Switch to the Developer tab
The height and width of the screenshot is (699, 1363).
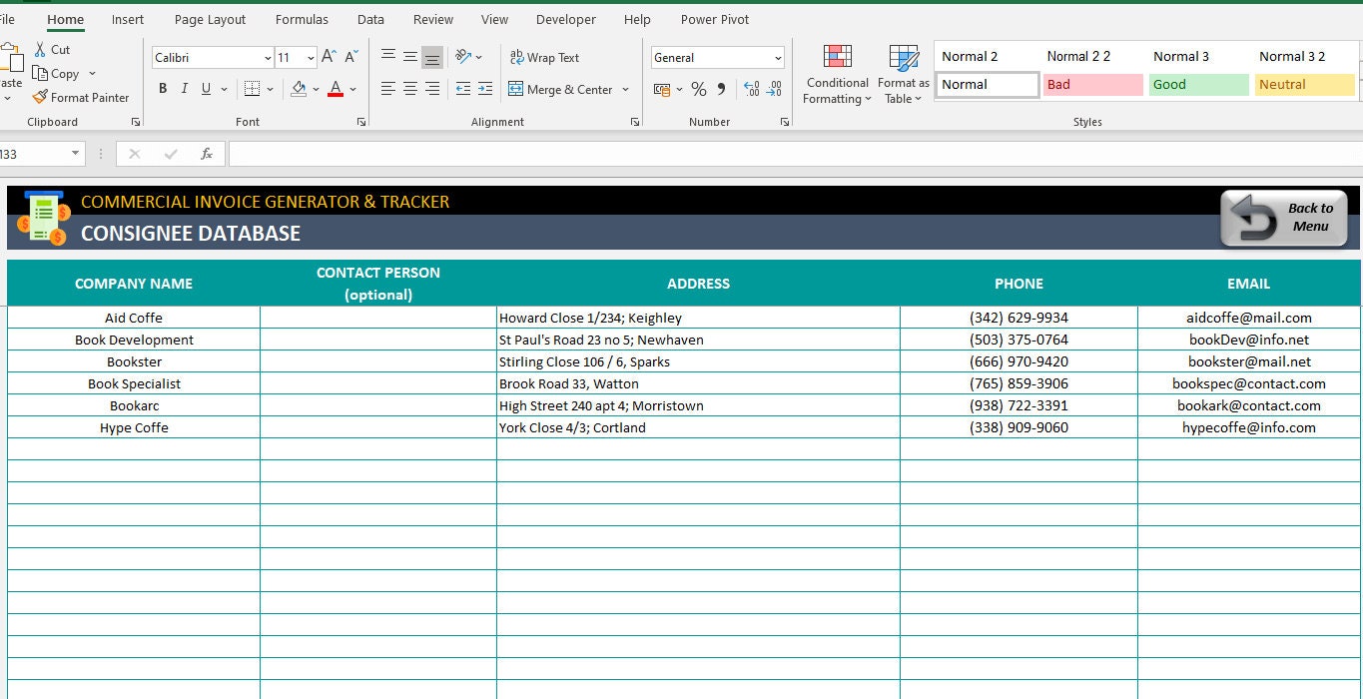click(565, 19)
